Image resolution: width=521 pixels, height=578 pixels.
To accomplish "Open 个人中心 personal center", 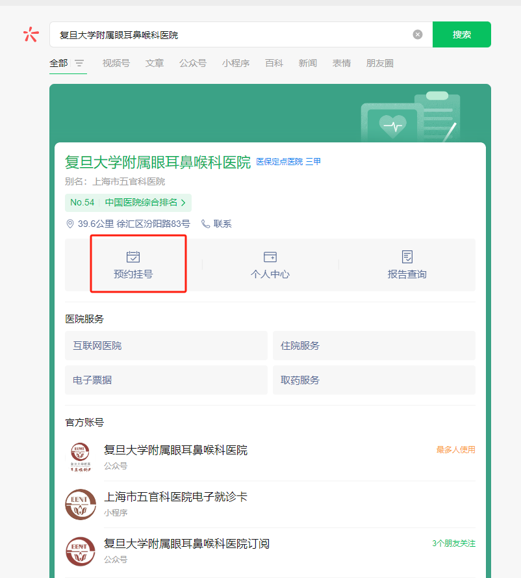I will 270,265.
